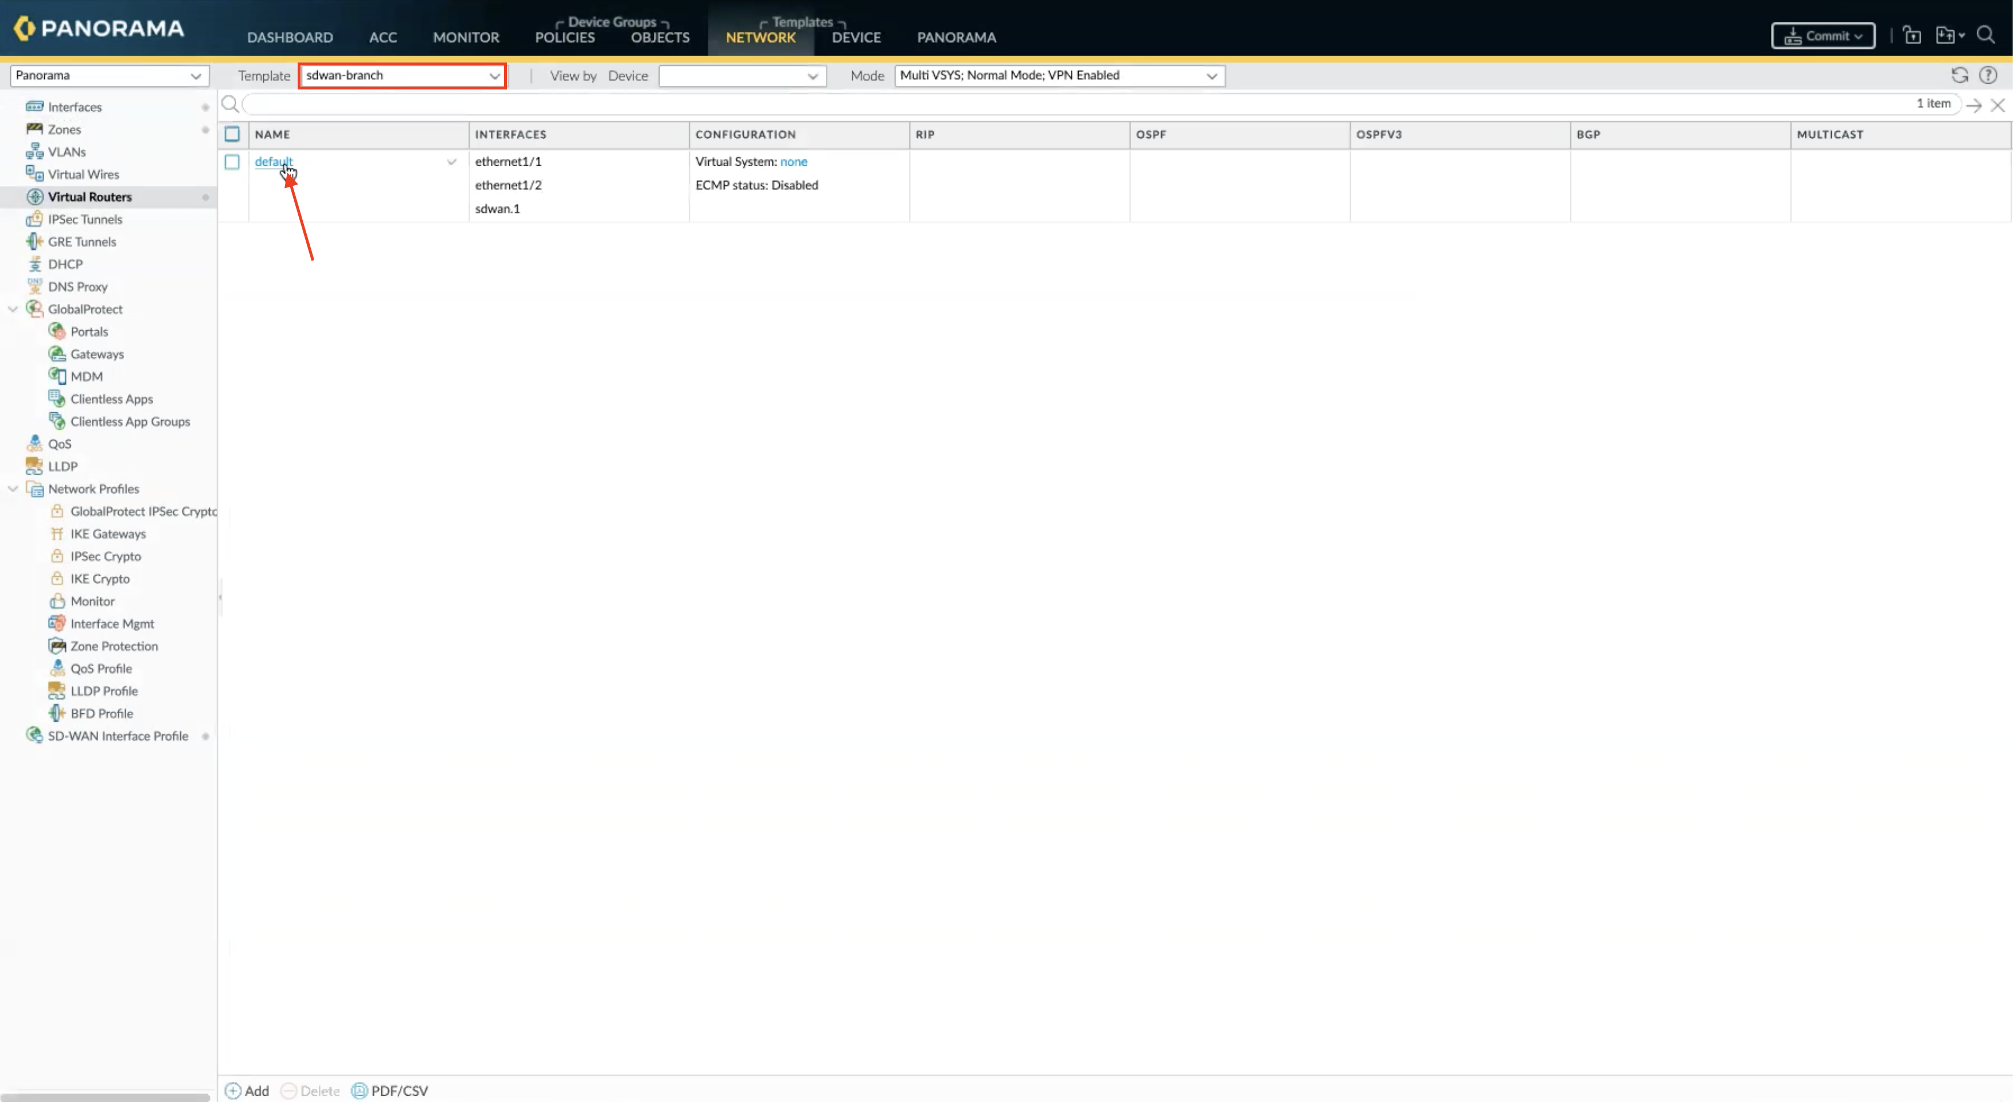
Task: Open the online help
Action: [x=1990, y=75]
